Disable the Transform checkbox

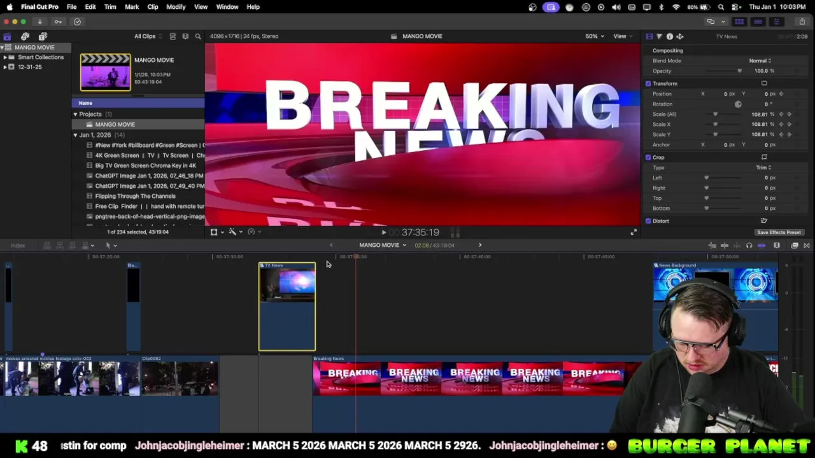point(648,83)
